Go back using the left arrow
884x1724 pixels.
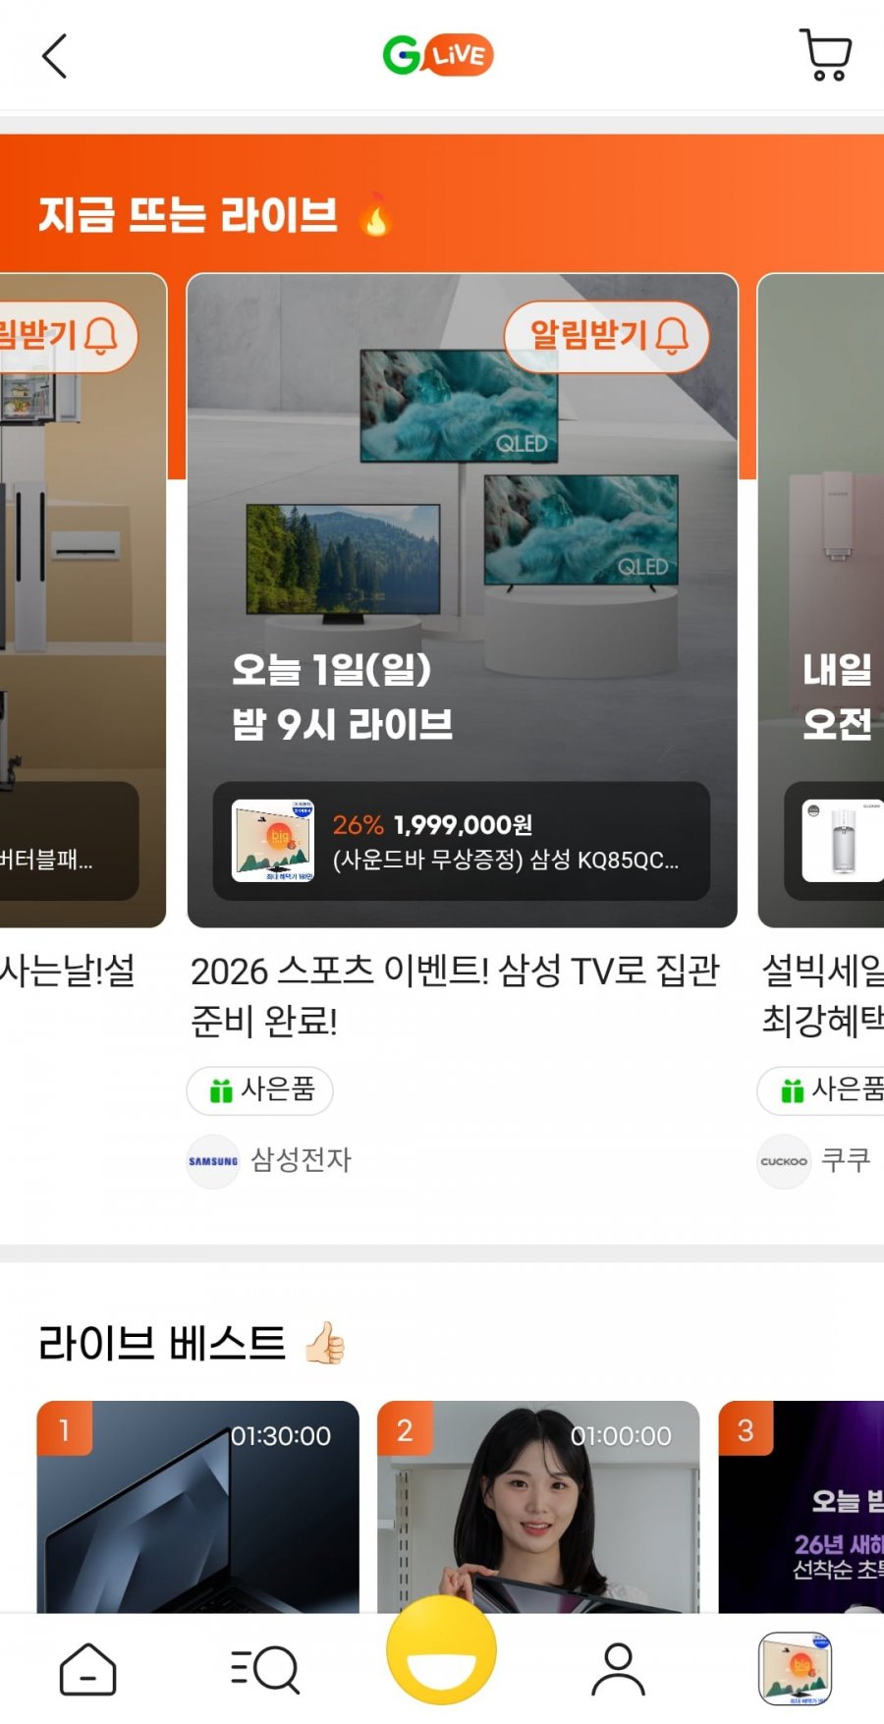point(55,56)
